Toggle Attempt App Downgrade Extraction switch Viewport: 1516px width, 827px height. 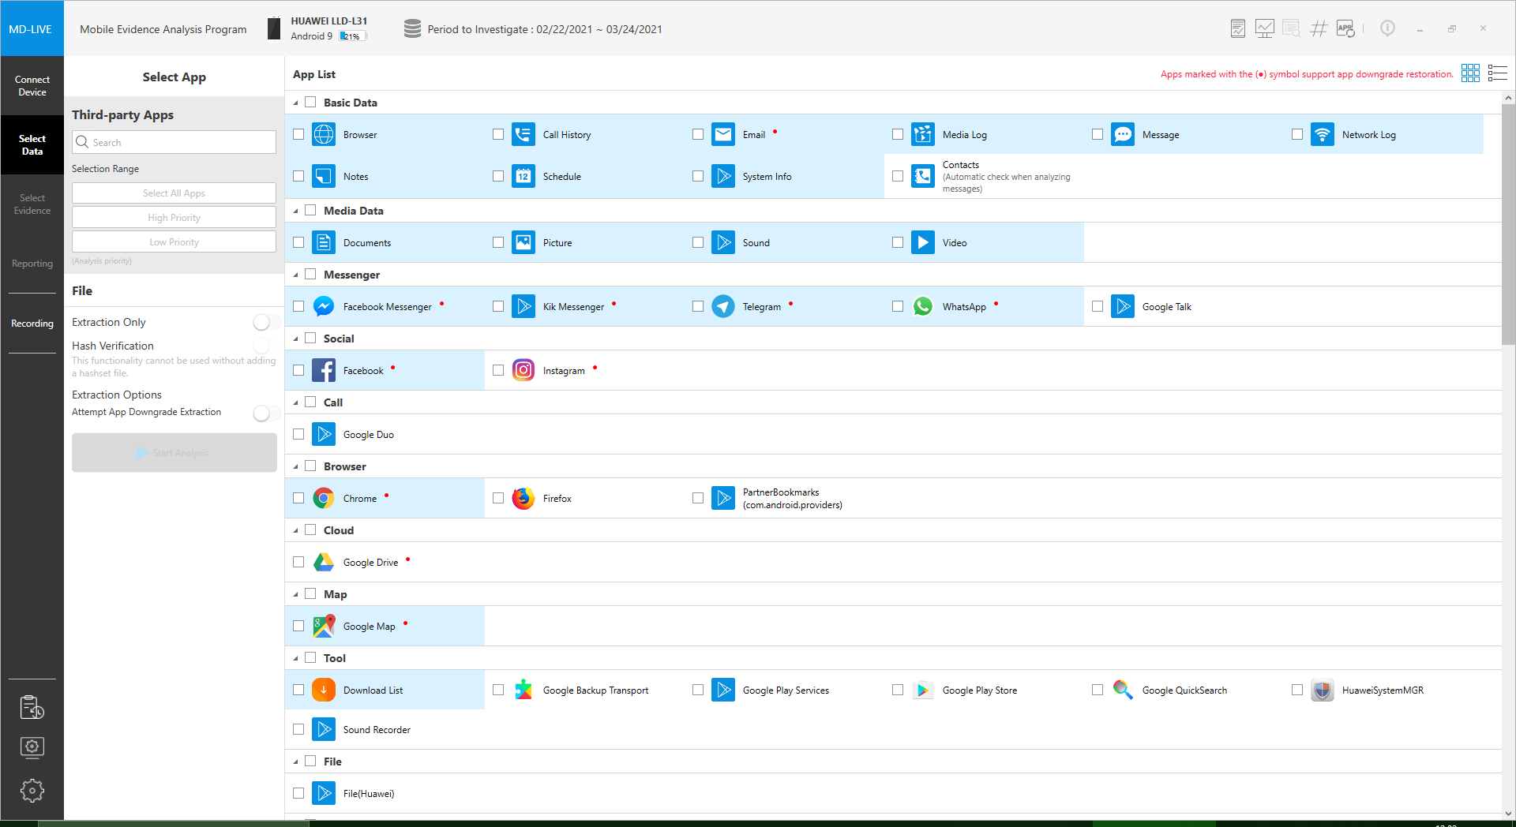coord(265,413)
